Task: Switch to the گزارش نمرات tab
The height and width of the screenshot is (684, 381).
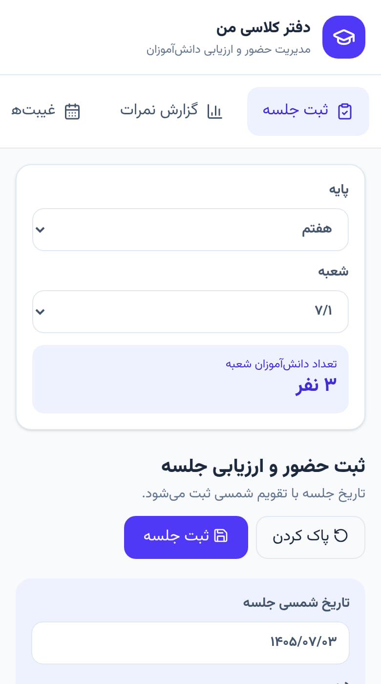Action: point(171,111)
